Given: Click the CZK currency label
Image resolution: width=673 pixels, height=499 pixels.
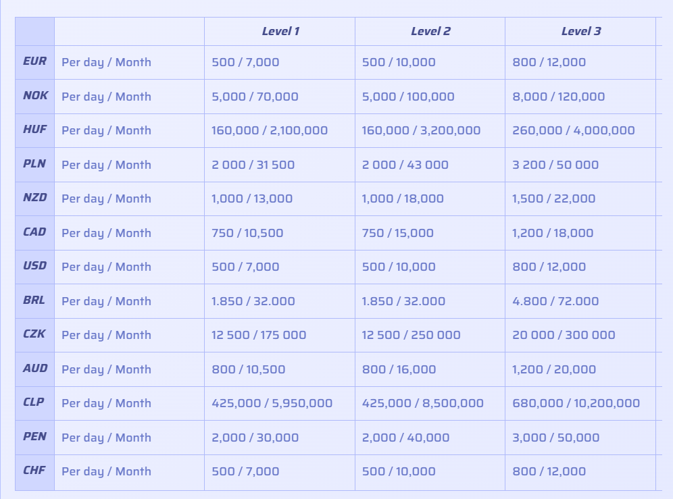Looking at the screenshot, I should click(34, 334).
